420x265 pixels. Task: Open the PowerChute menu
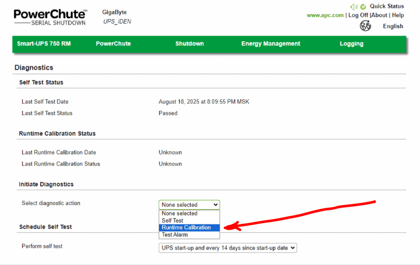tap(113, 43)
